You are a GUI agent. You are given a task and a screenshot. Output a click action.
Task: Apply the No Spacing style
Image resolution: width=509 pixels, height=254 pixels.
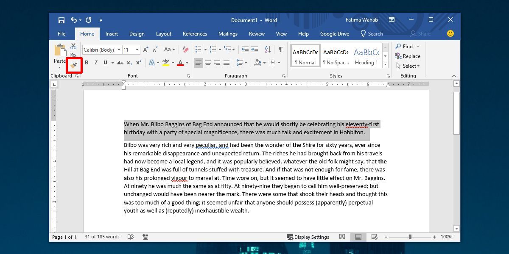pyautogui.click(x=336, y=56)
